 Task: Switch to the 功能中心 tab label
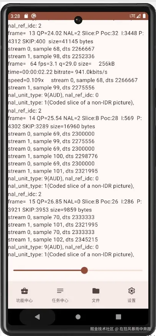pos(25,301)
